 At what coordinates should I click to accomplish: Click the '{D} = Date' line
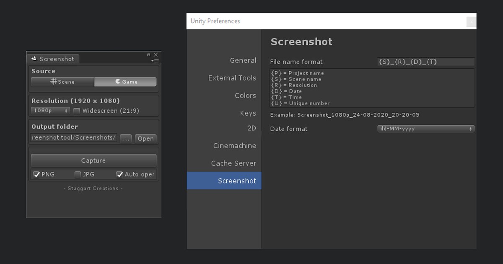pos(286,91)
